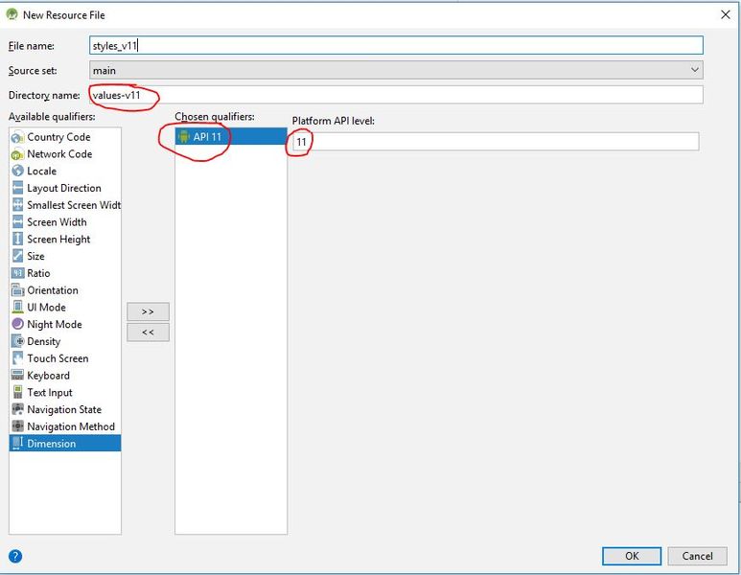
Task: Select the Keyboard label
Action: click(x=48, y=375)
